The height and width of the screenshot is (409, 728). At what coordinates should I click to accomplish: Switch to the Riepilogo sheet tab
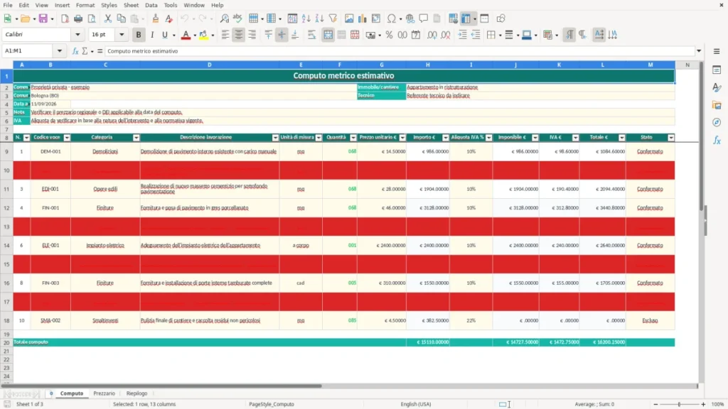tap(136, 393)
